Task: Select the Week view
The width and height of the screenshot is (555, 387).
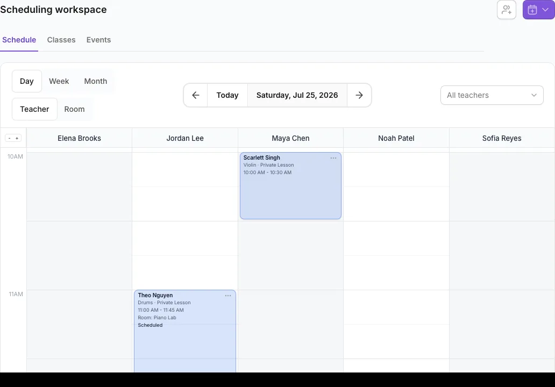Action: [x=59, y=81]
